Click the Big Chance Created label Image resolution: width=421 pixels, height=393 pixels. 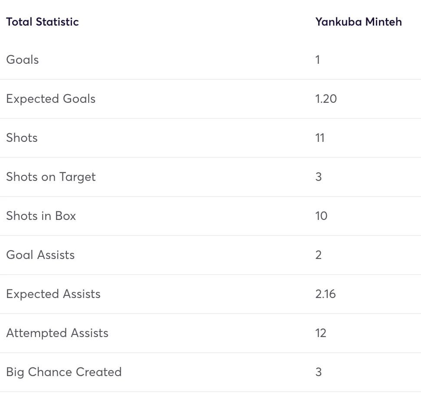(64, 372)
